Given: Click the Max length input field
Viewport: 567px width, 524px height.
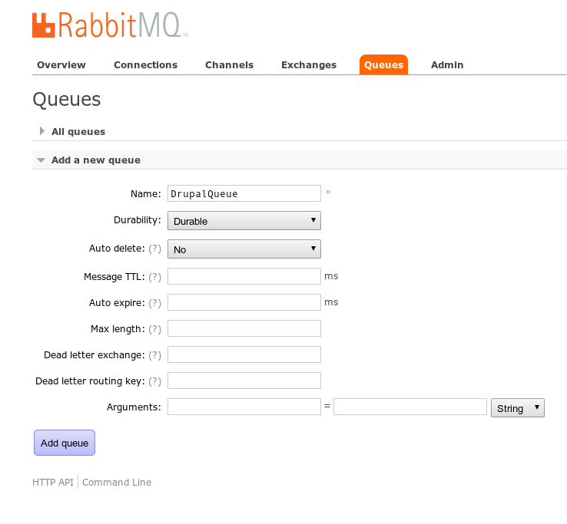Looking at the screenshot, I should (x=244, y=328).
